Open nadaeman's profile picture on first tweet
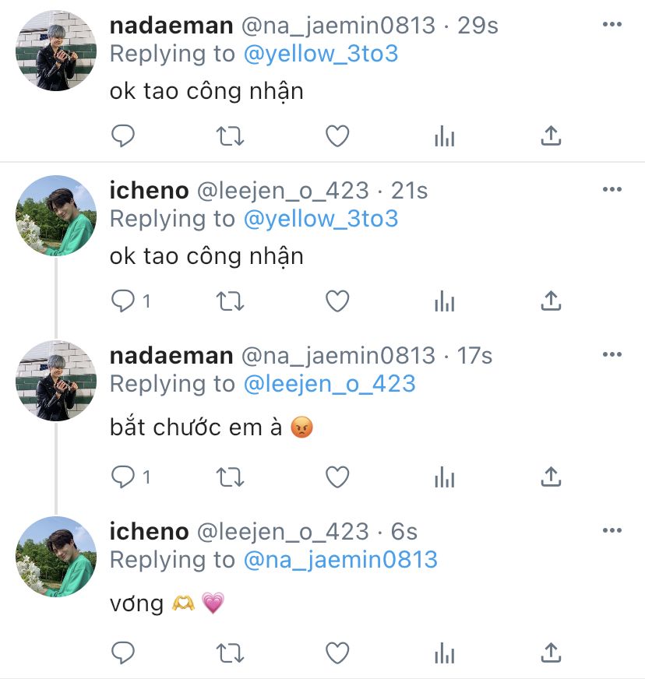Viewport: 645px width, 679px height. click(56, 51)
